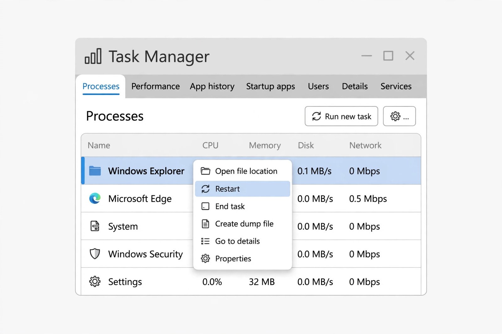The image size is (502, 334).
Task: Click the blue folder icon beside Windows Explorer
Action: [x=95, y=171]
